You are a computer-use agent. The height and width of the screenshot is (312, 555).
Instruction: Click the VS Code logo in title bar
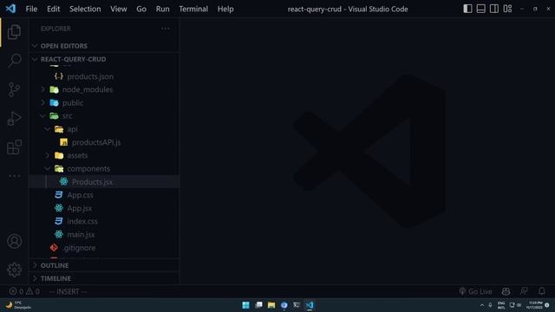click(10, 9)
